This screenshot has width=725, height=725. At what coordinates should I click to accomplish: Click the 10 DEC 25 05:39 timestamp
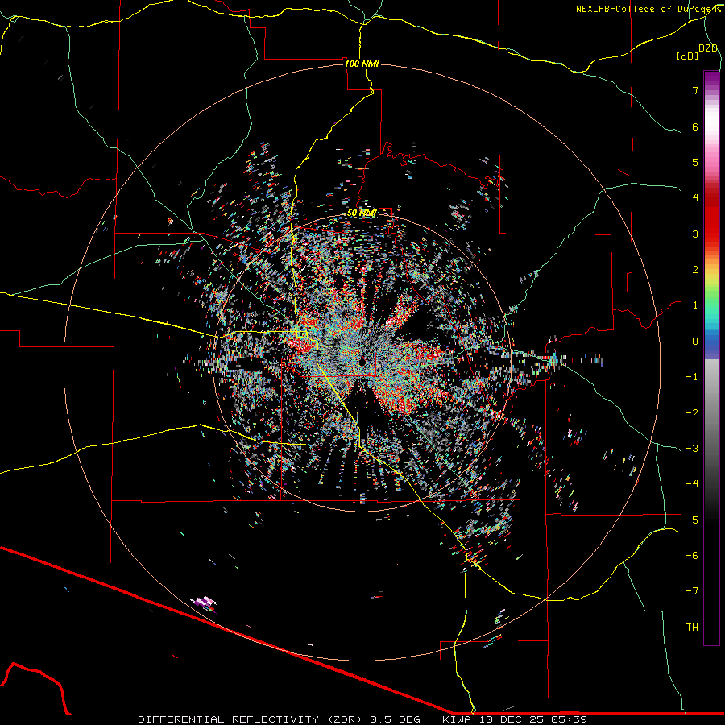(533, 719)
